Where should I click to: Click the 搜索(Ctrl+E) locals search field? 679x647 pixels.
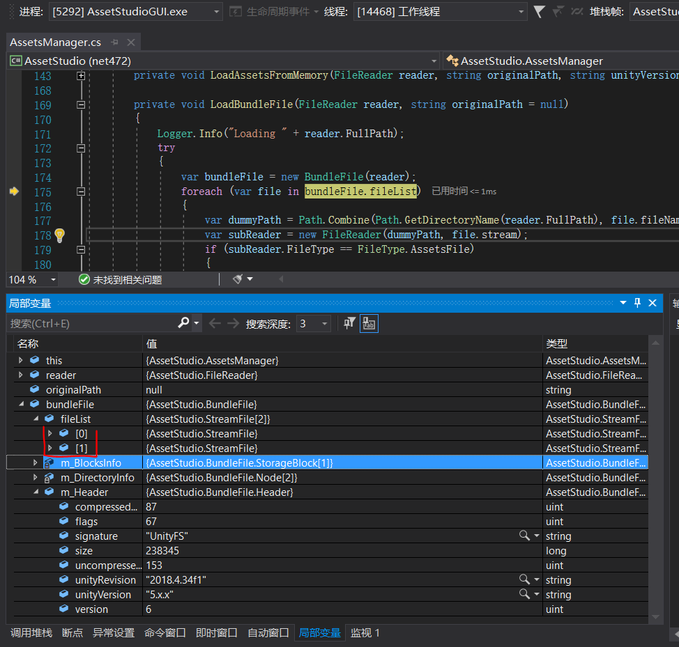pos(92,323)
